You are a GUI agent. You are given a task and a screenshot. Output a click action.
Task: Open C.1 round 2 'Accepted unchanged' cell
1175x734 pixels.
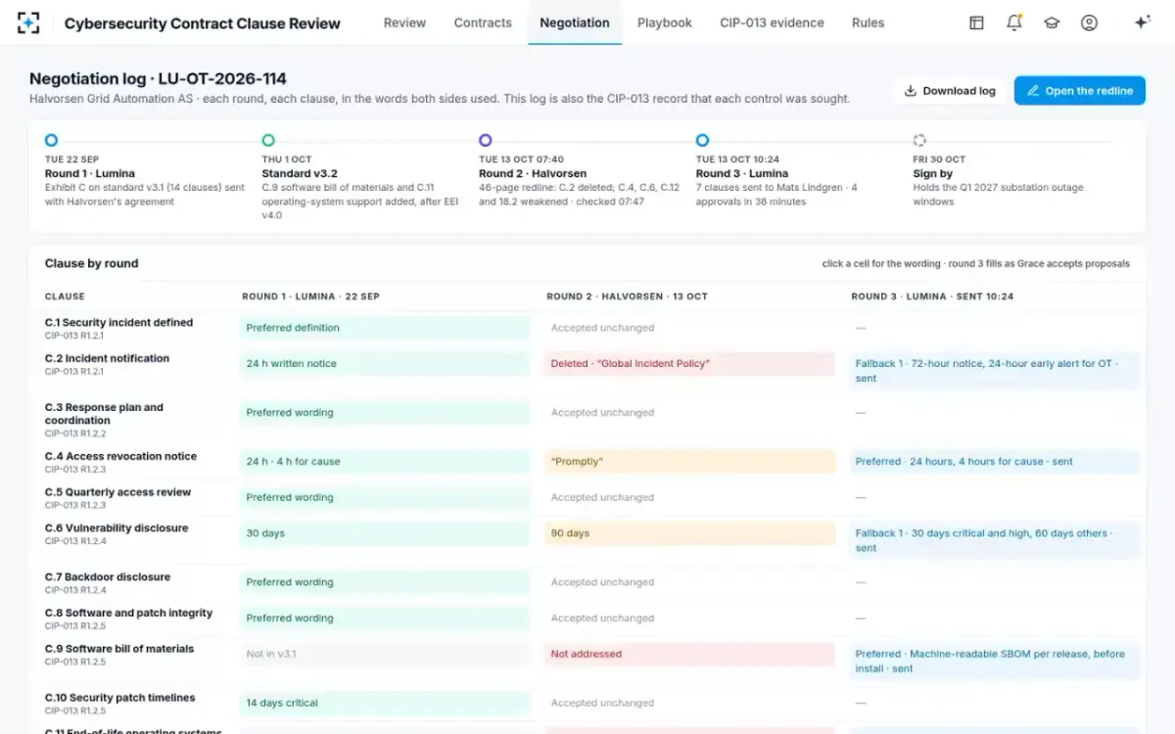tap(689, 328)
